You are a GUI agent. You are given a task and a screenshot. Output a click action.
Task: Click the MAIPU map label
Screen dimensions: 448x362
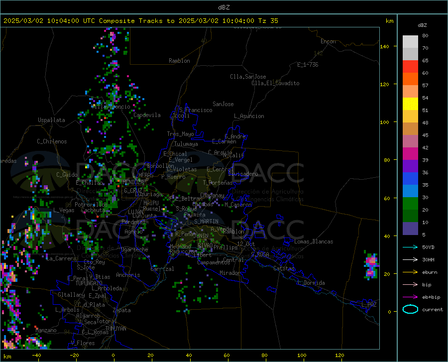(x=151, y=203)
